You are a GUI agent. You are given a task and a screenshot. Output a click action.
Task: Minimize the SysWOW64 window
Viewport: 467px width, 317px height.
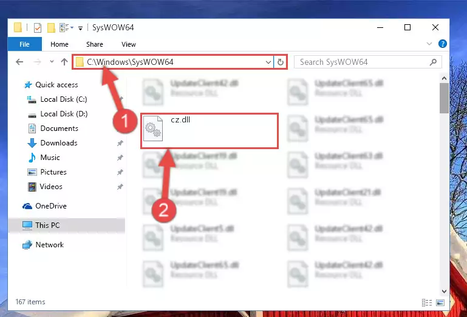380,27
